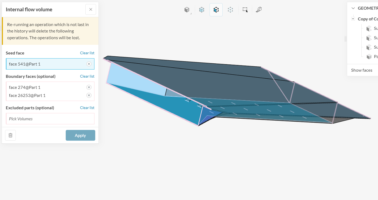
Task: Close the Internal flow volume panel
Action: [x=91, y=9]
